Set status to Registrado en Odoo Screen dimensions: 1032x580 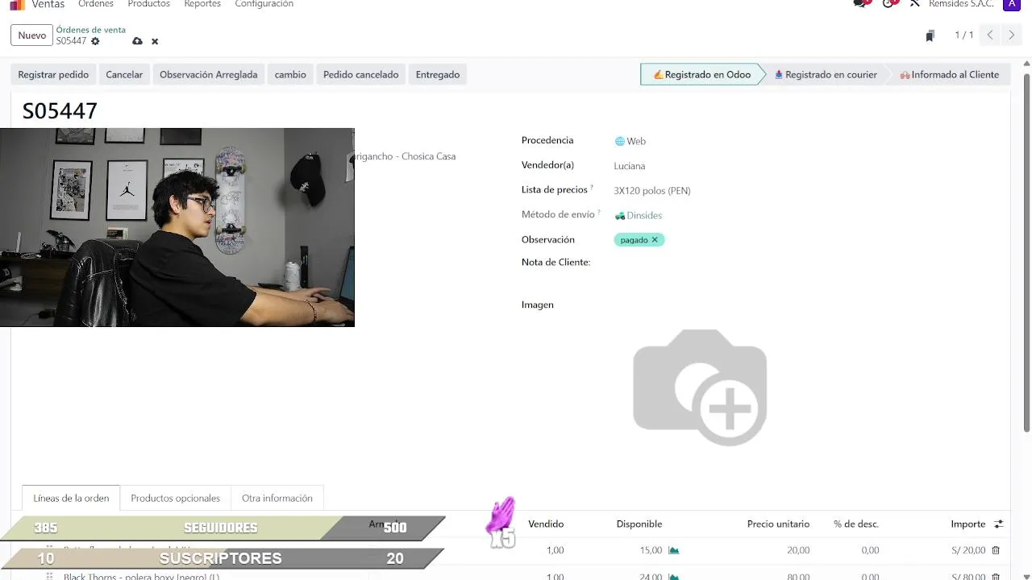click(x=701, y=74)
